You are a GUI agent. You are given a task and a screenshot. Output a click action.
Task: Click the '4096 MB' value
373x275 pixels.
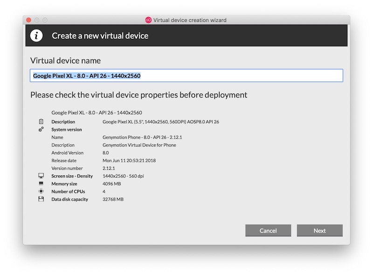[112, 184]
